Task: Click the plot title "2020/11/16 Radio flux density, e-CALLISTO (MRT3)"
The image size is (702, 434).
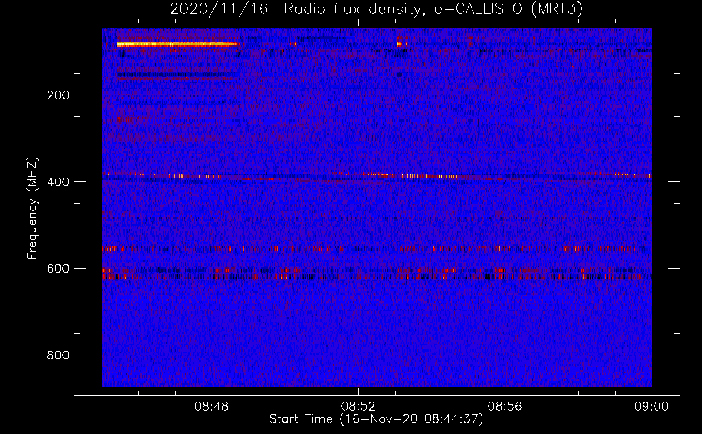Action: 376,9
